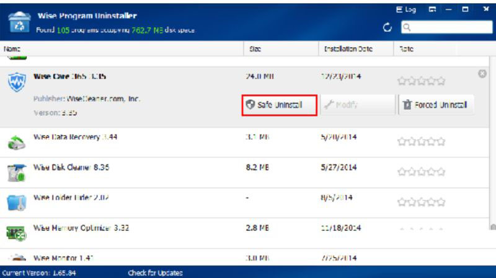Click the magnifier icon in search box

(x=407, y=27)
